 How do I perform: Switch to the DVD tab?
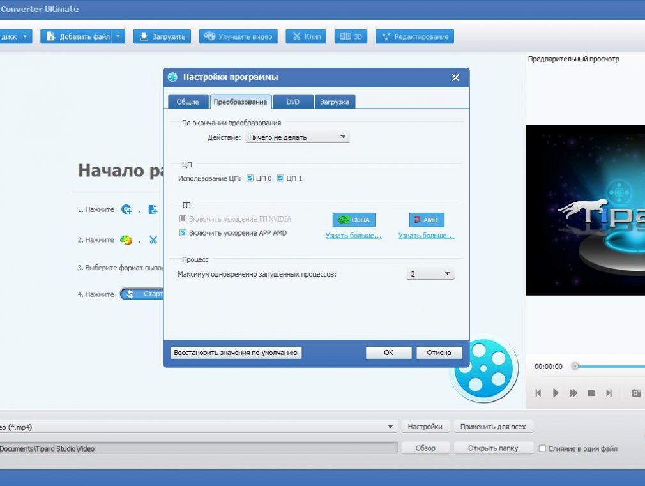(x=293, y=102)
